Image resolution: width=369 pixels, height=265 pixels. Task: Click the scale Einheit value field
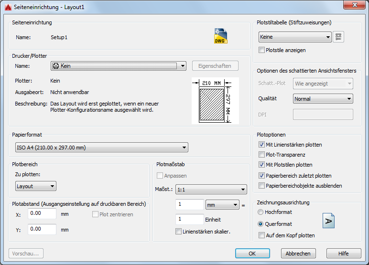[189, 219]
